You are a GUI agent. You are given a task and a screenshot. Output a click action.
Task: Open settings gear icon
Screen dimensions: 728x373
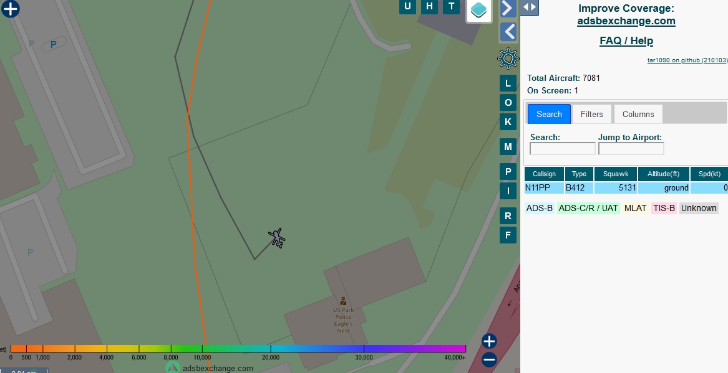pos(508,59)
